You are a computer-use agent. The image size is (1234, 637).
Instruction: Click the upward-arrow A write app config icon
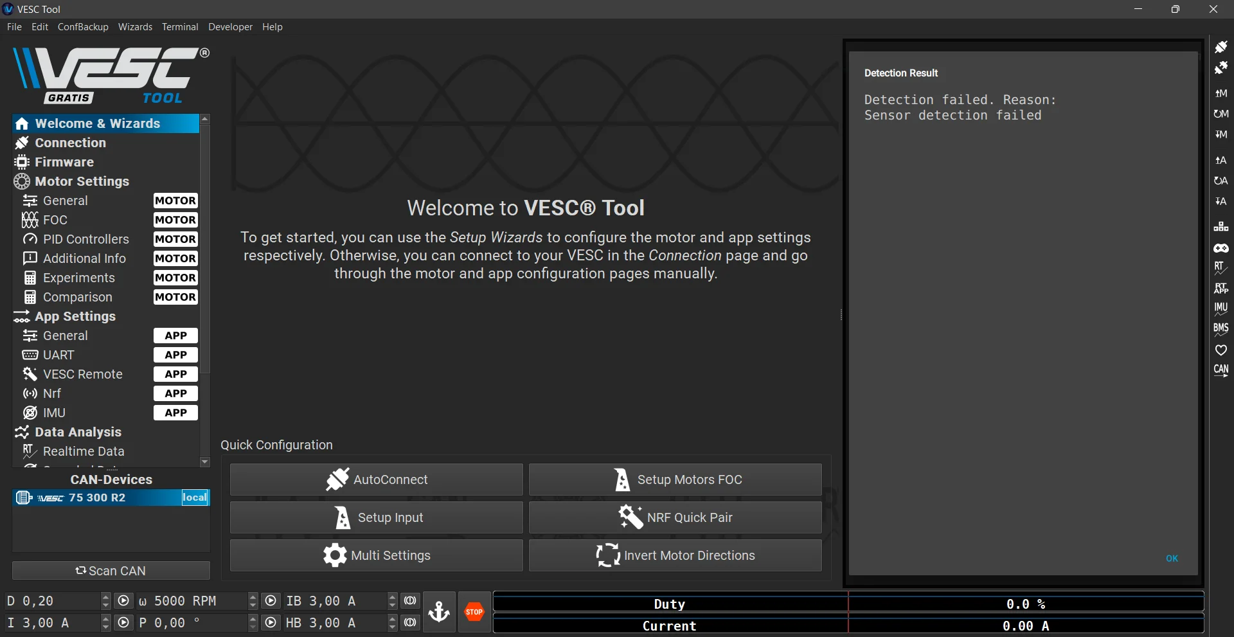coord(1221,160)
